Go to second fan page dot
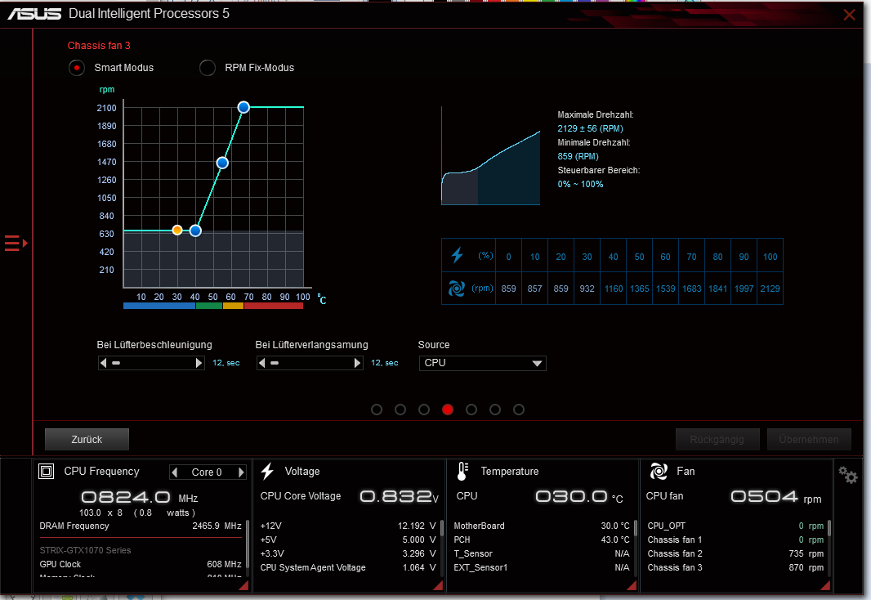Viewport: 871px width, 600px height. 400,410
